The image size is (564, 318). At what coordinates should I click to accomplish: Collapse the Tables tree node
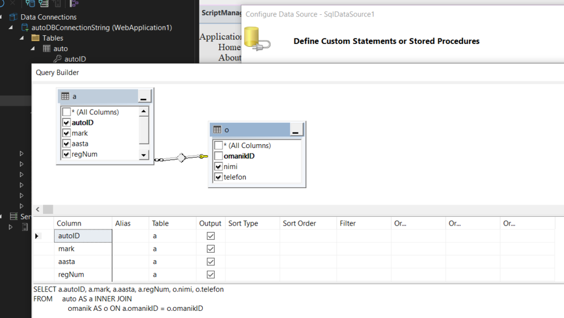pos(22,38)
